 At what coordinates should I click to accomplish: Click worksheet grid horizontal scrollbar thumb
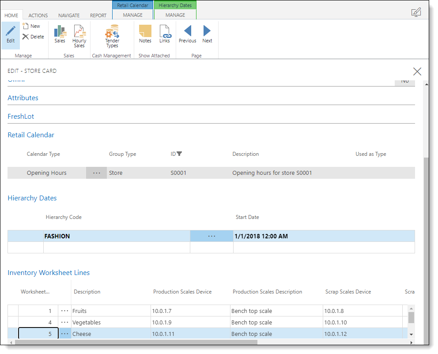point(136,342)
